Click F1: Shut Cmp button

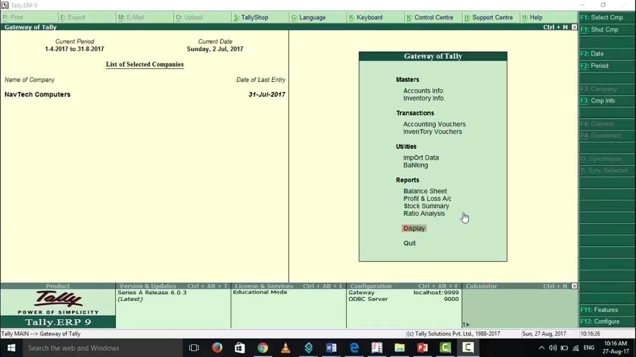[607, 29]
